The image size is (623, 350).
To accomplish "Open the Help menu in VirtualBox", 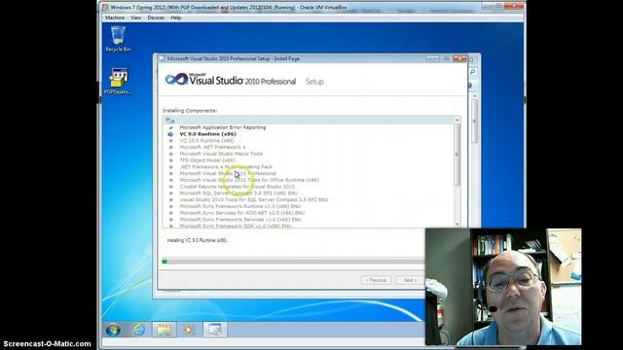I will pos(175,17).
